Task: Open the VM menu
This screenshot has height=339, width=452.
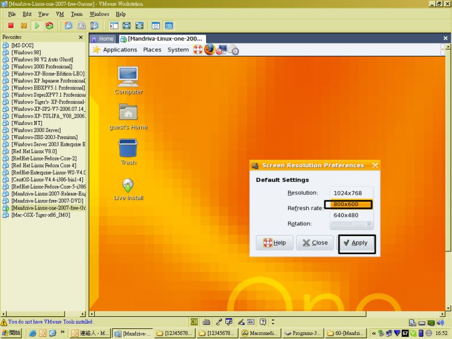Action: point(60,14)
